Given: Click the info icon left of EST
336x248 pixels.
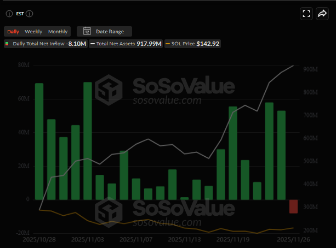Looking at the screenshot, I should [x=9, y=14].
